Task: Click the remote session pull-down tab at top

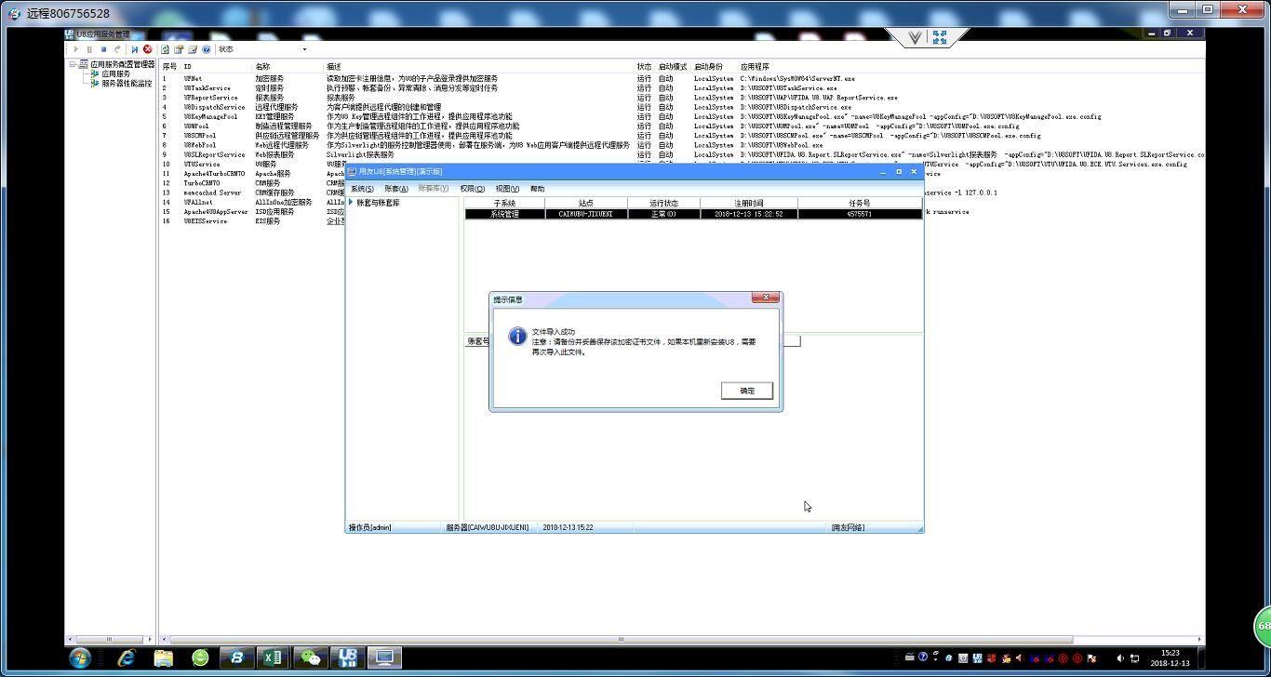Action: [927, 37]
